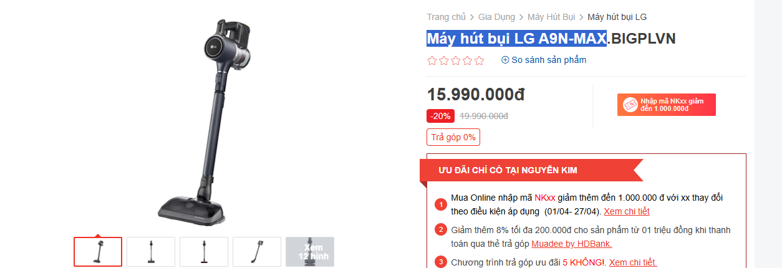Select the first vacuum thumbnail
Screen dimensions: 782x268
tap(98, 252)
